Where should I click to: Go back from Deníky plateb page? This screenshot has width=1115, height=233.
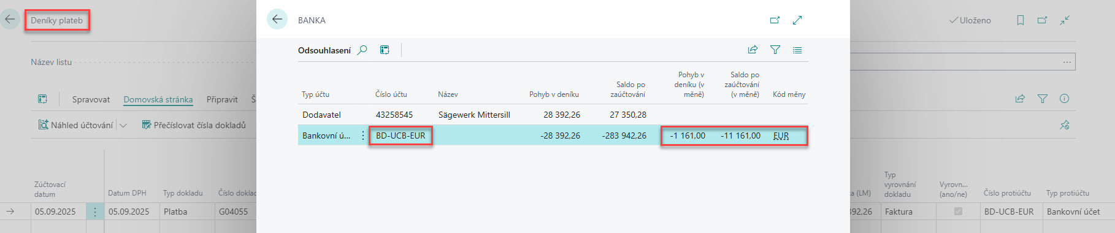click(10, 20)
